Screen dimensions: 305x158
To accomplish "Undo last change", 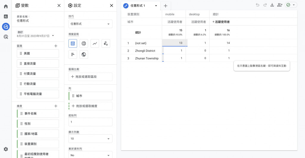I will (x=258, y=5).
